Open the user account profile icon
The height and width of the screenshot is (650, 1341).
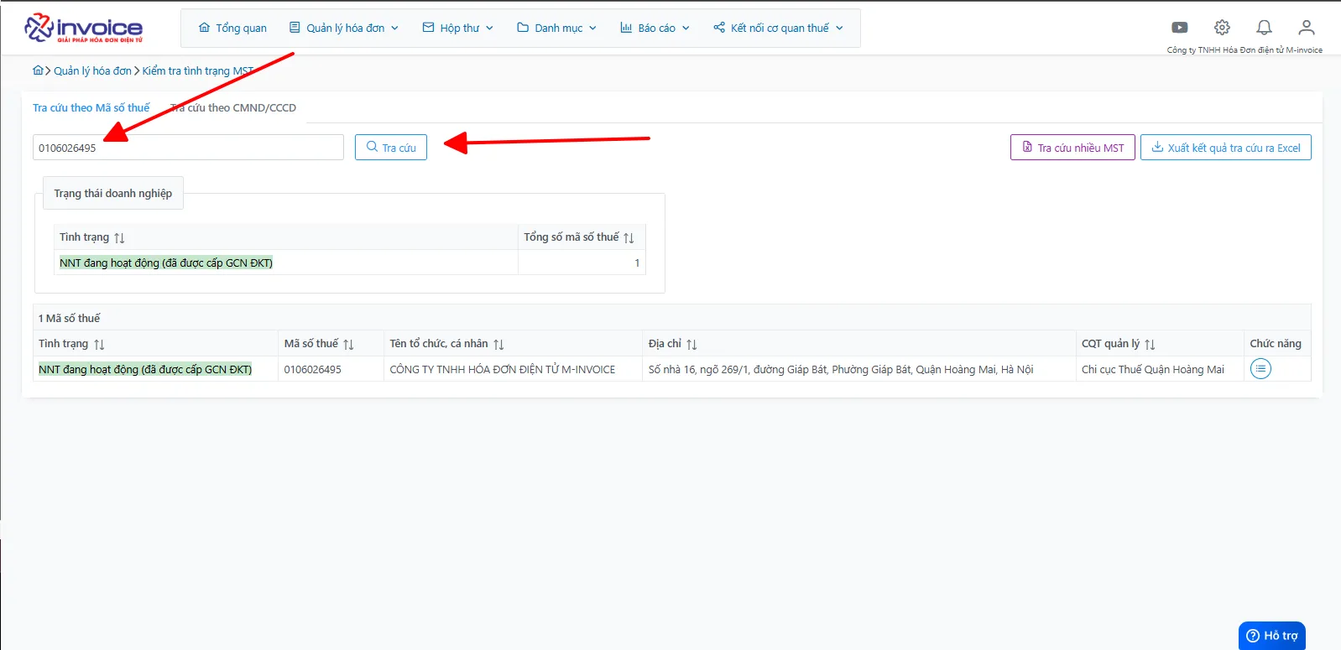coord(1306,28)
